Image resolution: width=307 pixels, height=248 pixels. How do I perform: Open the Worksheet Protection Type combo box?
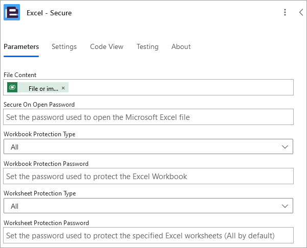148,206
